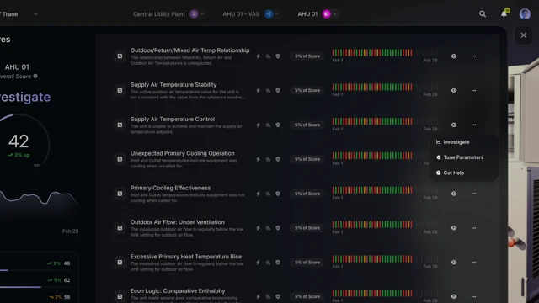Toggle eye visibility for Econ Logic: Comparative Enthalpy
The image size is (539, 303).
(454, 296)
